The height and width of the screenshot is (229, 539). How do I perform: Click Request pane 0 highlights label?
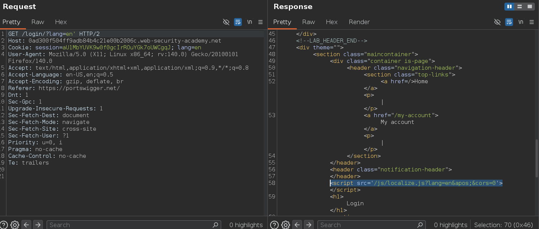(246, 225)
